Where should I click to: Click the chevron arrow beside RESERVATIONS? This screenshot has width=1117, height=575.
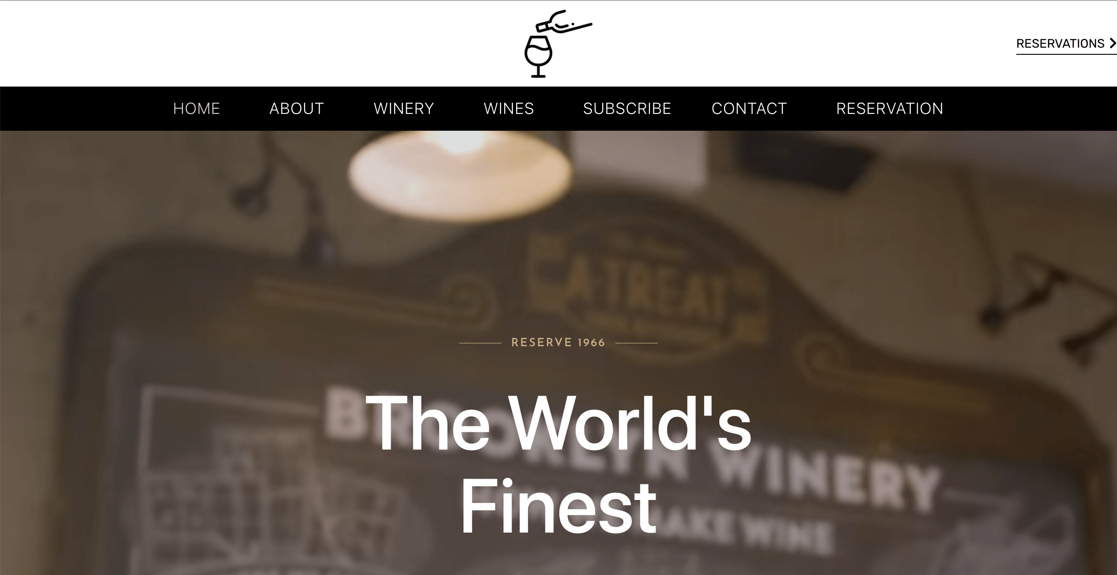pyautogui.click(x=1113, y=43)
